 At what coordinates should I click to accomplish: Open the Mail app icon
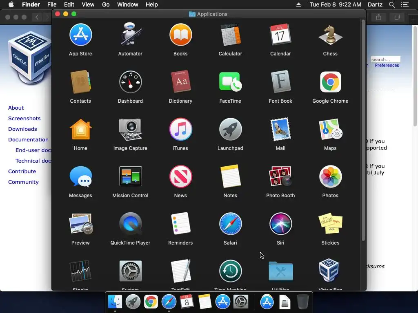click(x=280, y=129)
